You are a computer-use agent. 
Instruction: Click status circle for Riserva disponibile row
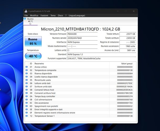26,73
